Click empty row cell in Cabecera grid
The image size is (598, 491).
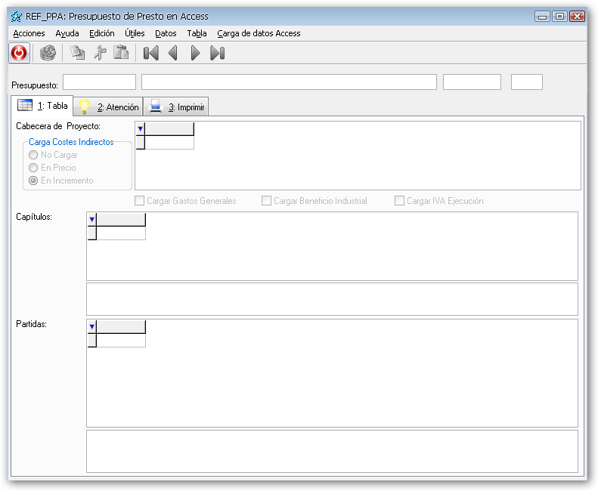click(169, 142)
